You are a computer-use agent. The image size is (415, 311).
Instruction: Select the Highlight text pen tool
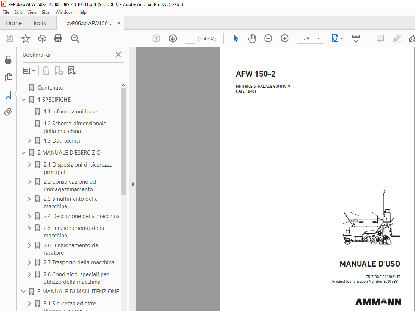pos(396,38)
